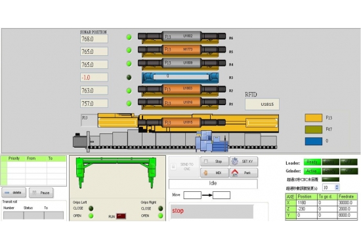
Task: Click the green gantry loader graphic
Action: pyautogui.click(x=116, y=171)
